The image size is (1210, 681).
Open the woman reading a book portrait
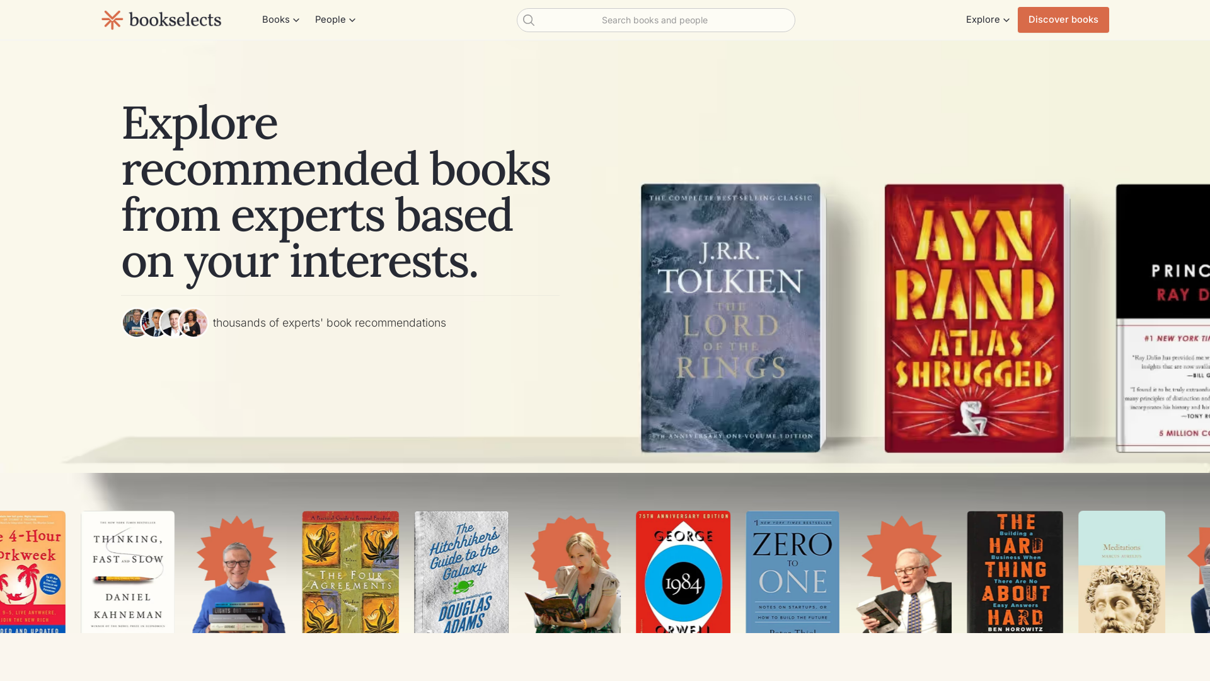tap(572, 574)
